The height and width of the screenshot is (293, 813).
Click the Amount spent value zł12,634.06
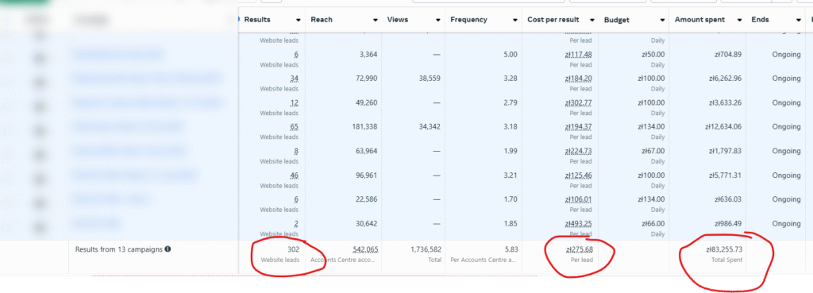pyautogui.click(x=723, y=126)
